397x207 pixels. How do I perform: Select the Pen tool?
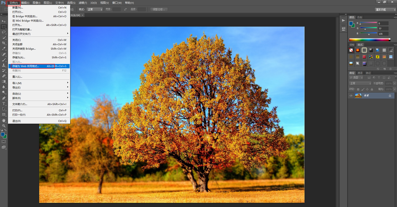click(4, 98)
